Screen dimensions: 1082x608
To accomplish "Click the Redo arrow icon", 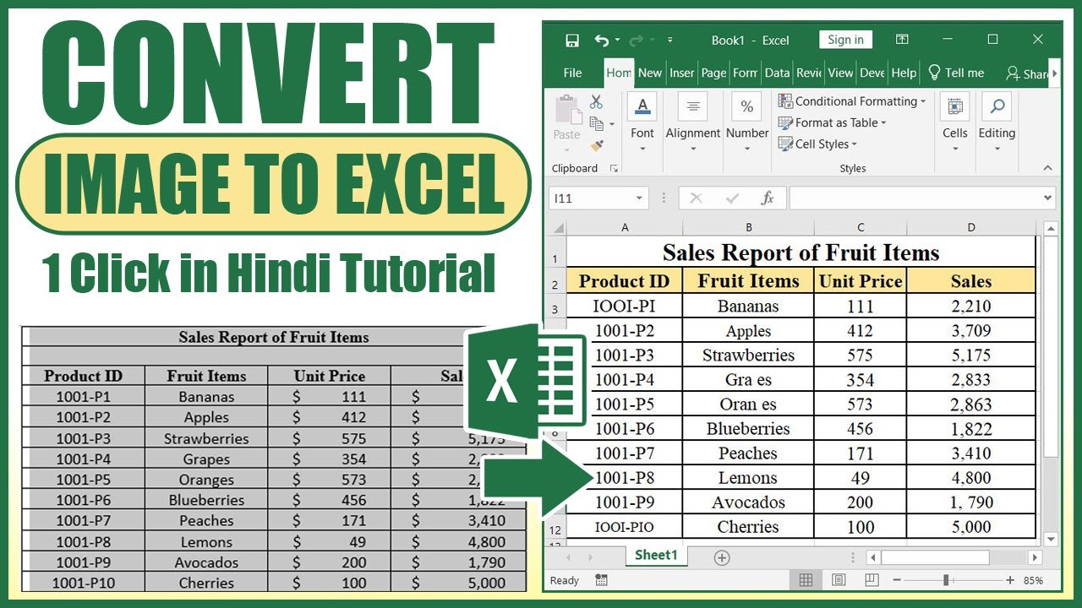I will (x=637, y=40).
